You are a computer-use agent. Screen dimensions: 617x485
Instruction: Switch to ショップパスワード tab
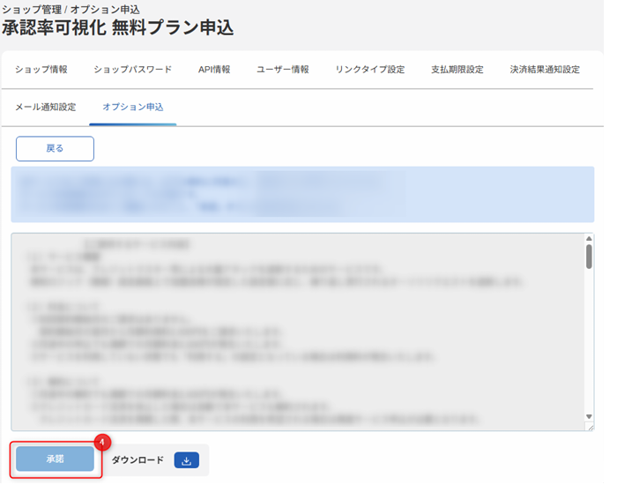(x=133, y=70)
